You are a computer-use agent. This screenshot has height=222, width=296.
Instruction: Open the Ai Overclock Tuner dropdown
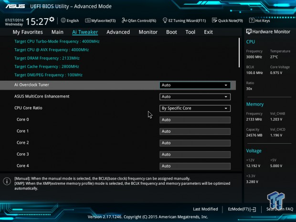click(195, 85)
